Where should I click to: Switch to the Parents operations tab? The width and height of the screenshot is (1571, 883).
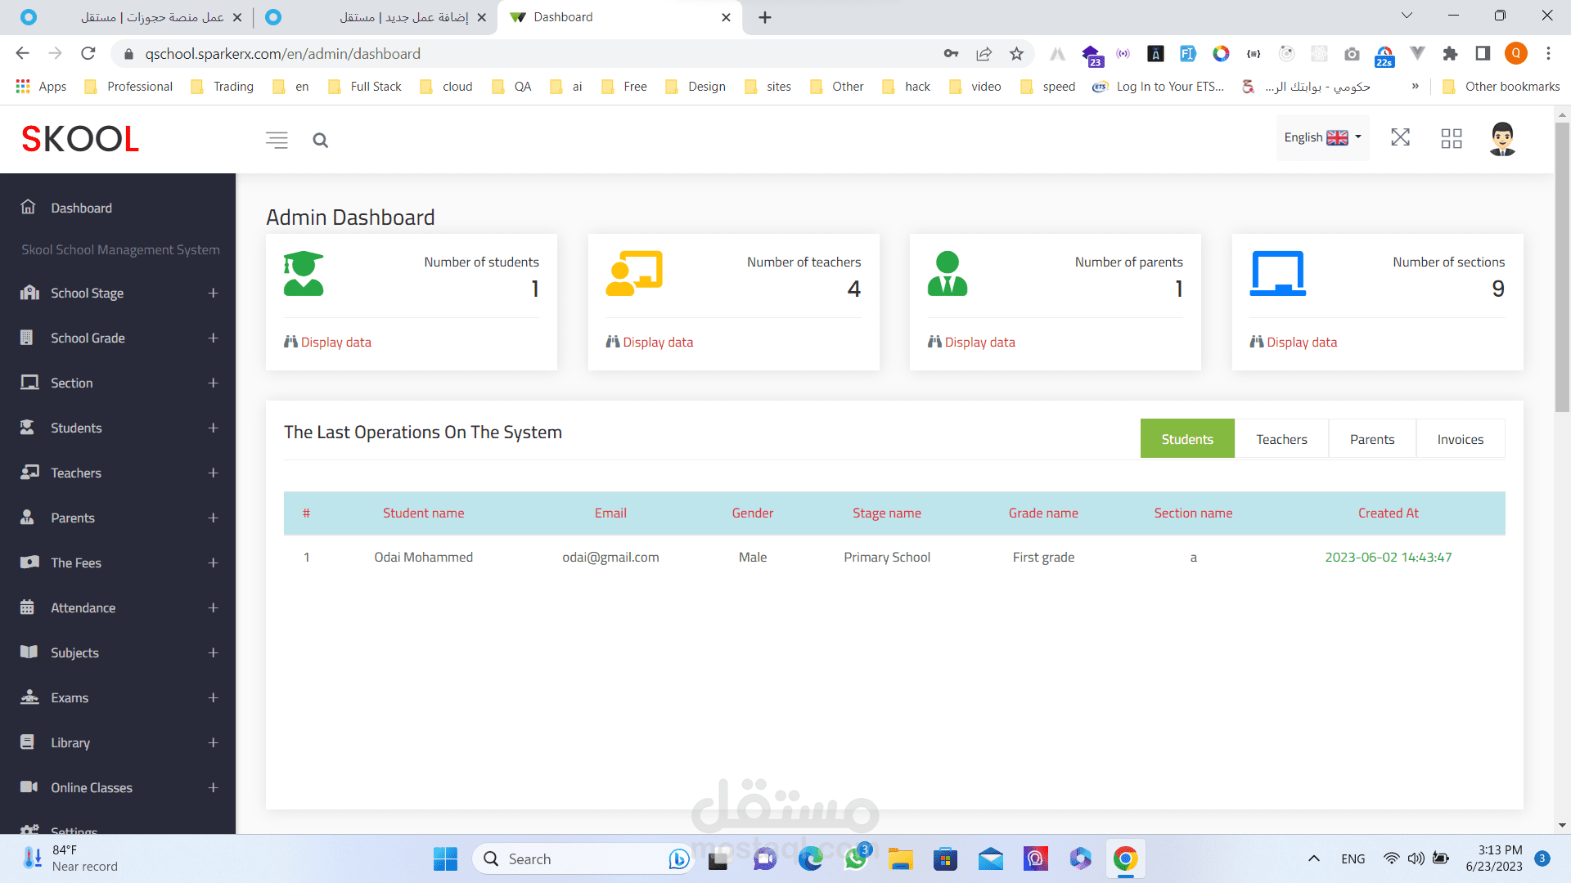pos(1372,439)
